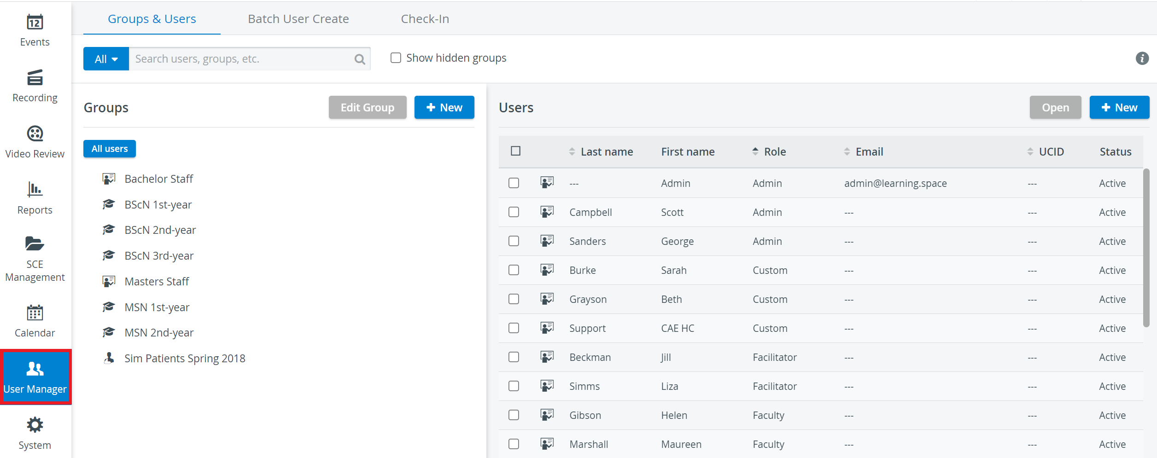Image resolution: width=1157 pixels, height=458 pixels.
Task: Open the Events calendar icon
Action: 35,22
